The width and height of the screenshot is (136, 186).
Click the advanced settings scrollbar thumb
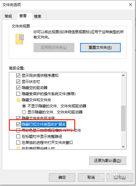tap(123, 118)
